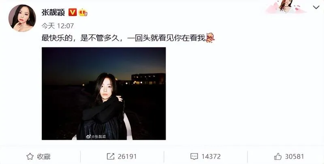
Task: Click the emoji ending the post text
Action: (x=210, y=38)
